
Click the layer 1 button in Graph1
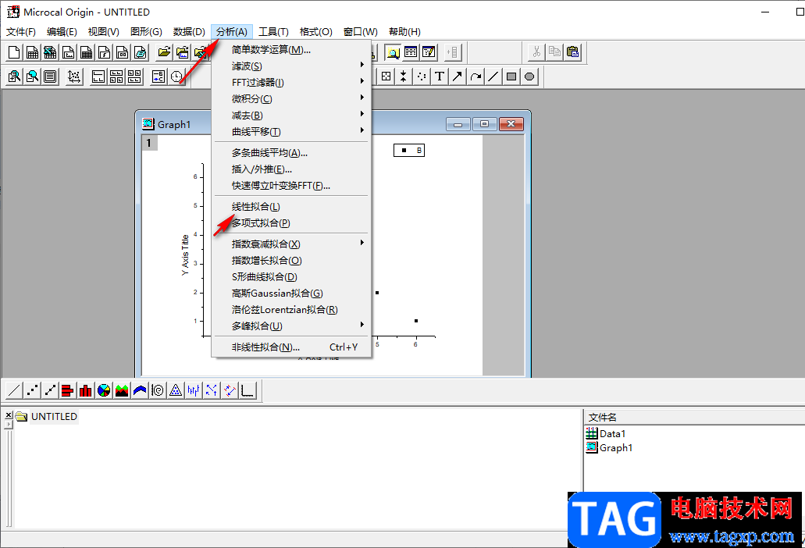pyautogui.click(x=149, y=143)
